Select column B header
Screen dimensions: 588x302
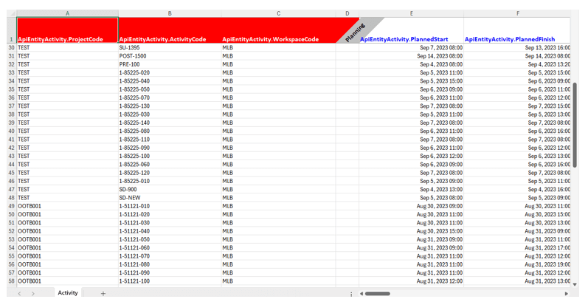170,13
